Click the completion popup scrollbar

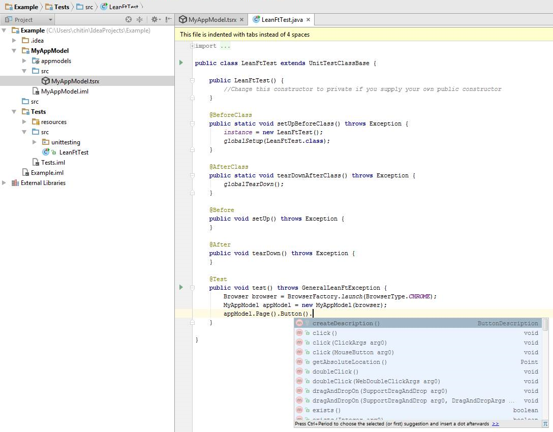pyautogui.click(x=545, y=324)
